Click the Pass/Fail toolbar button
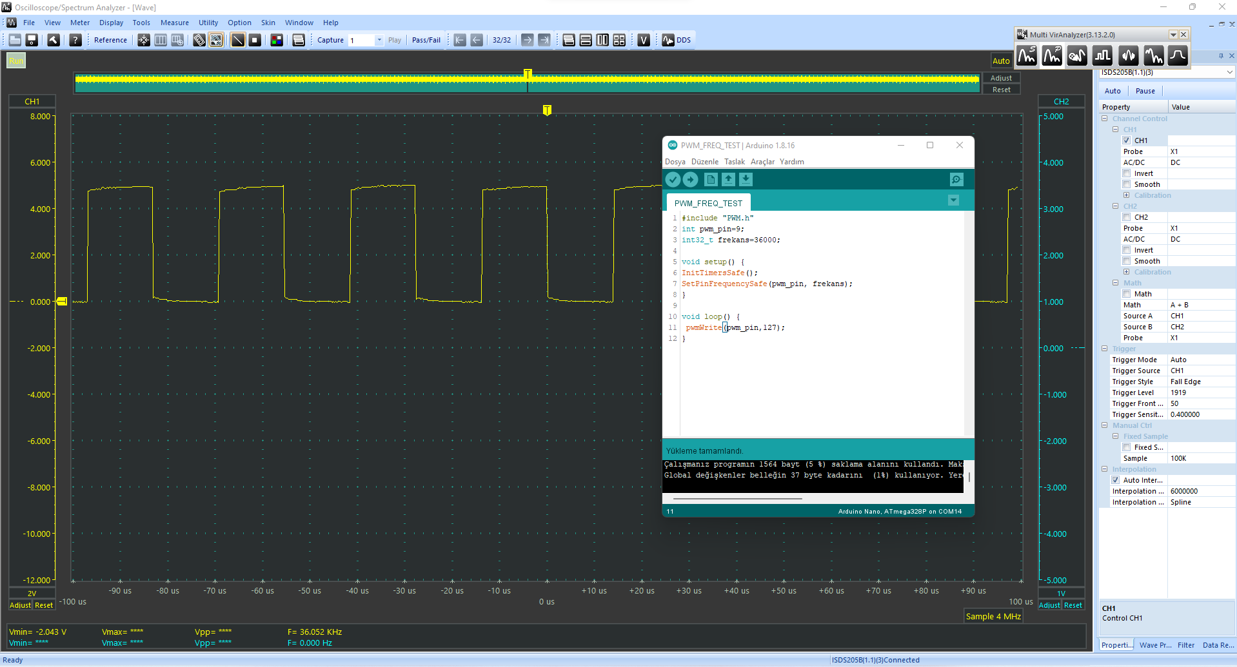 point(426,40)
